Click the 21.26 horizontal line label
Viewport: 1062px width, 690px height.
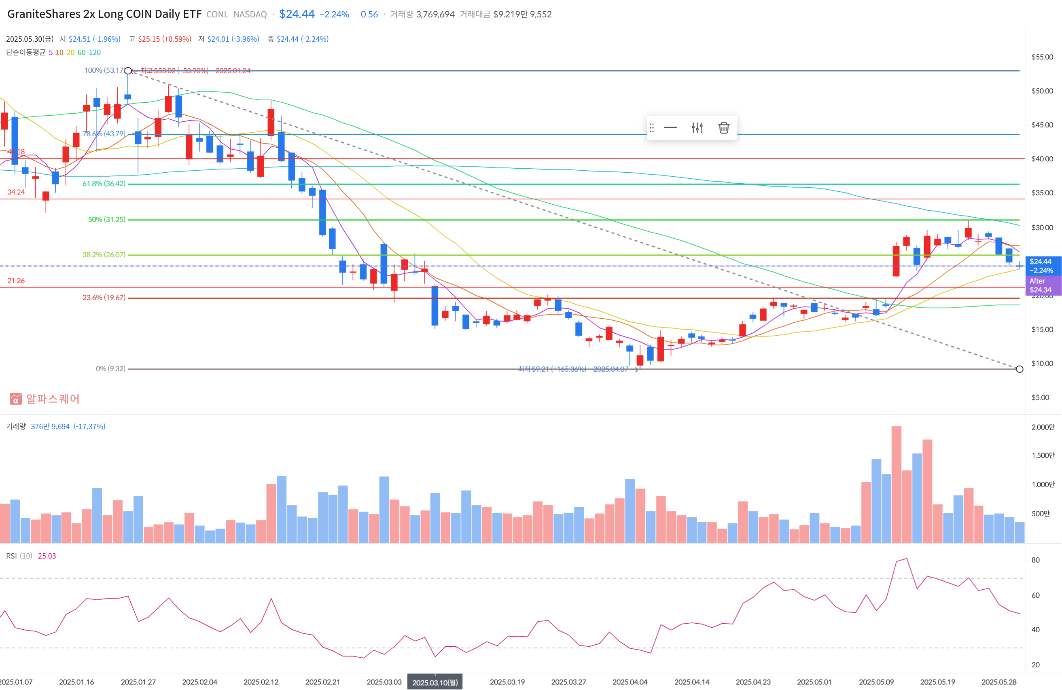[16, 281]
